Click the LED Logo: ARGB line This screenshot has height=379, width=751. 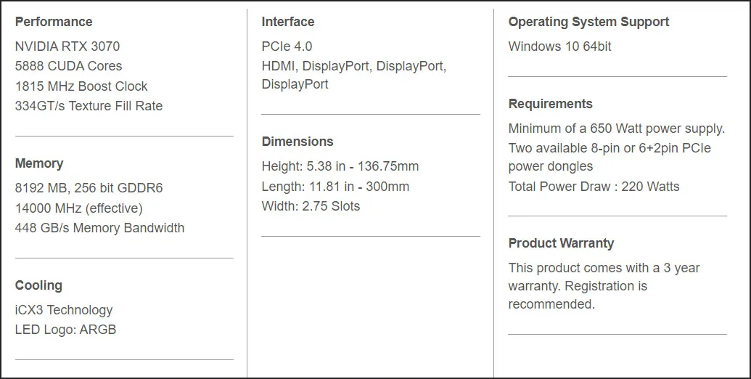pos(65,330)
